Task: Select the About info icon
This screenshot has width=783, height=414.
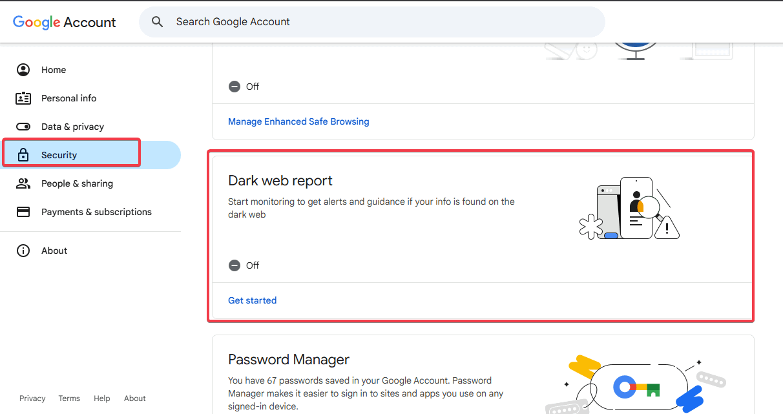Action: 23,251
